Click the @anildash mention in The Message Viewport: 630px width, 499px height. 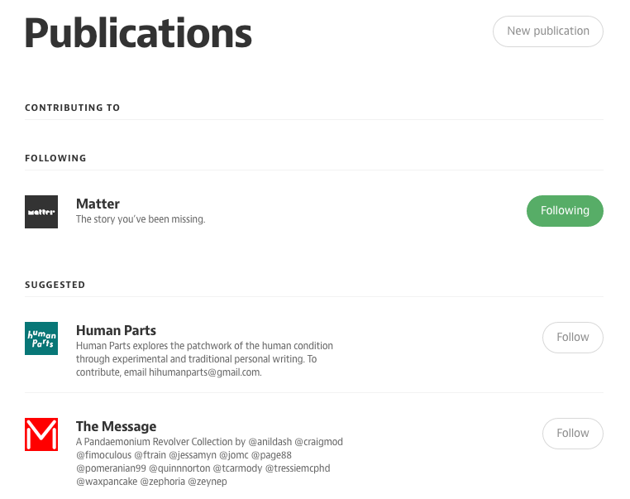pos(270,442)
